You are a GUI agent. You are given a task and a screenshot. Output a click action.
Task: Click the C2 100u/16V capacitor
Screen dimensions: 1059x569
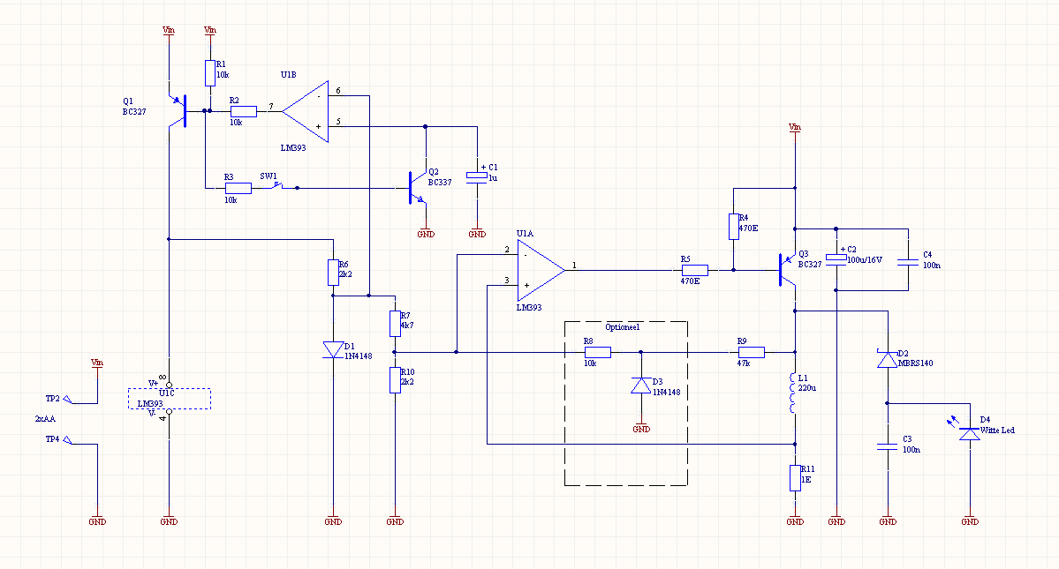[836, 259]
